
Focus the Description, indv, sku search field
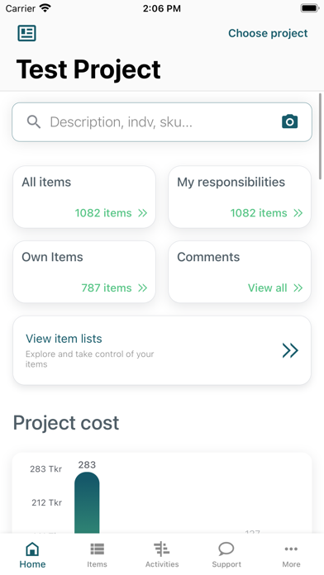click(x=162, y=122)
